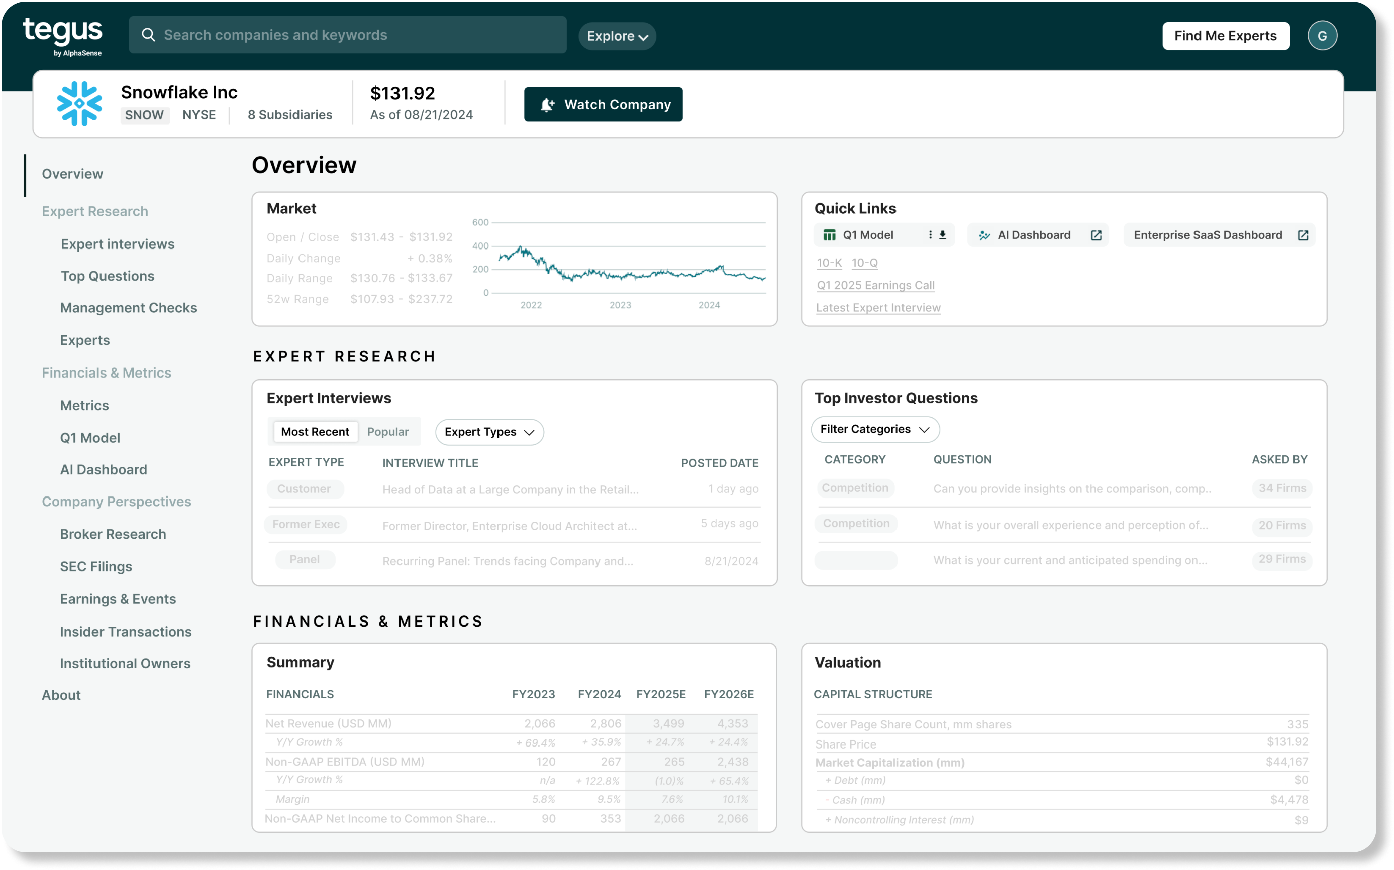Open Latest Expert Interview link

click(878, 307)
